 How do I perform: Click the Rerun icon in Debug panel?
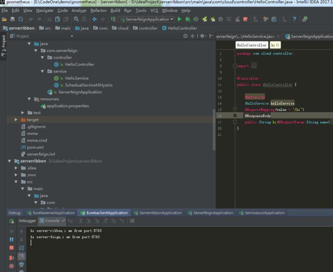point(11,221)
